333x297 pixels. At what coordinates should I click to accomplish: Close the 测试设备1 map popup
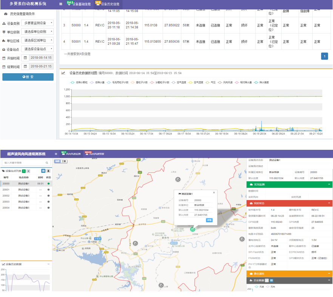click(x=214, y=192)
